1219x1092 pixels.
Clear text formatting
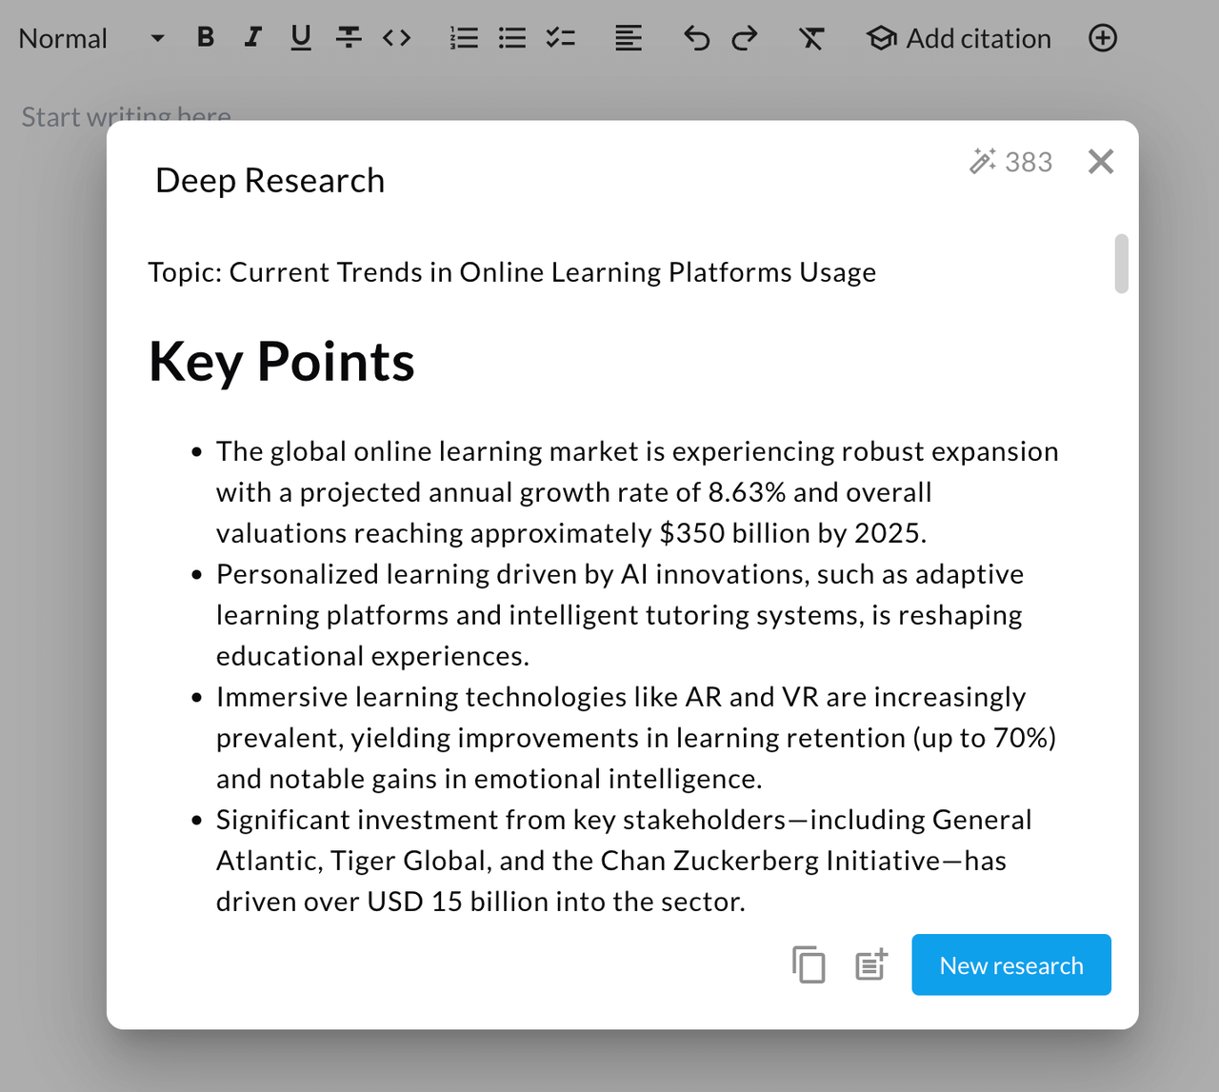coord(811,38)
